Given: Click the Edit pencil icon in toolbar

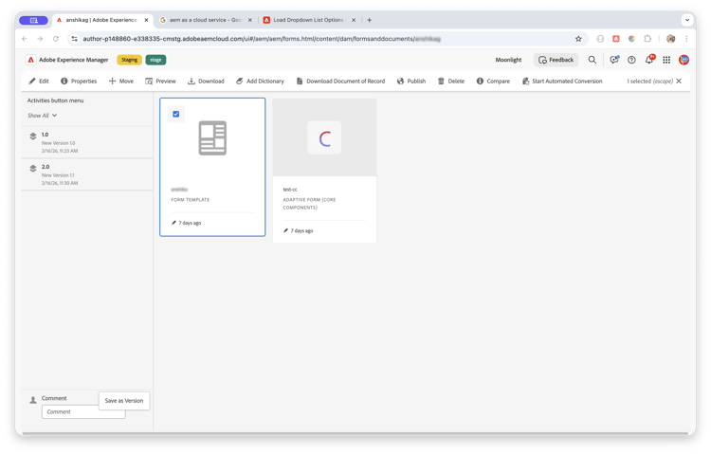Looking at the screenshot, I should point(31,82).
